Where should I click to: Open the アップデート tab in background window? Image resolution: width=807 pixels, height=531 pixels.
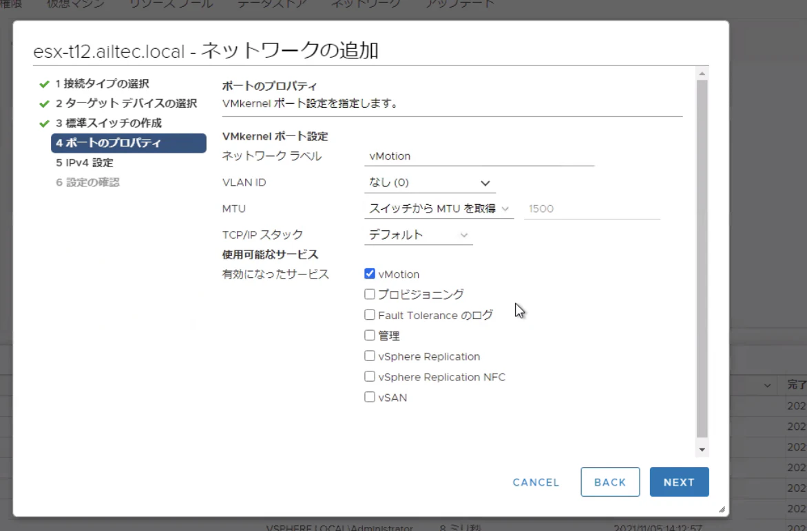tap(459, 4)
